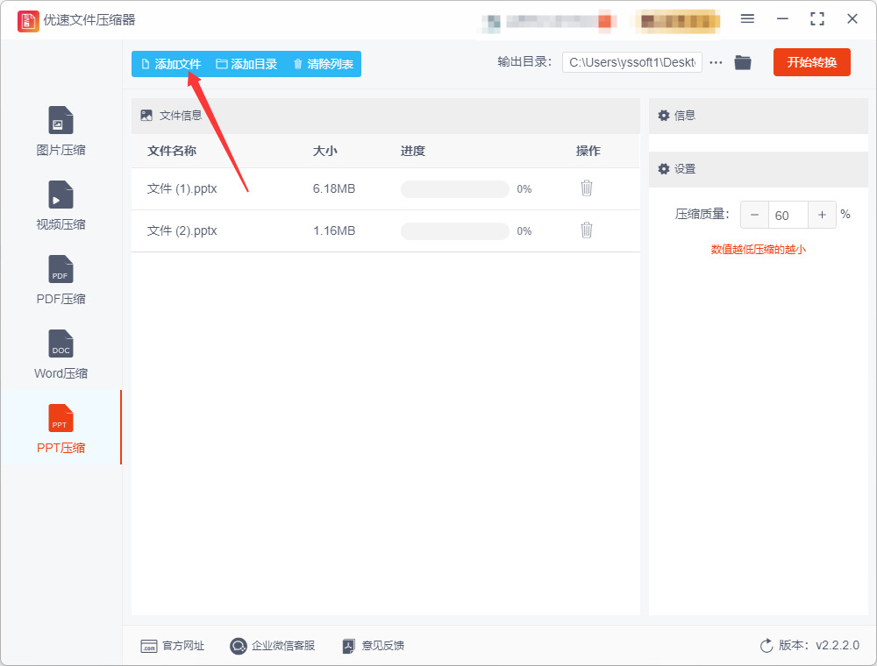
Task: Open the output folder icon
Action: point(743,62)
